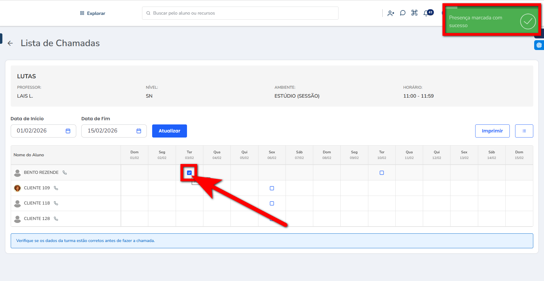544x281 pixels.
Task: Click the back arrow beside Lista de Chamadas
Action: tap(10, 43)
